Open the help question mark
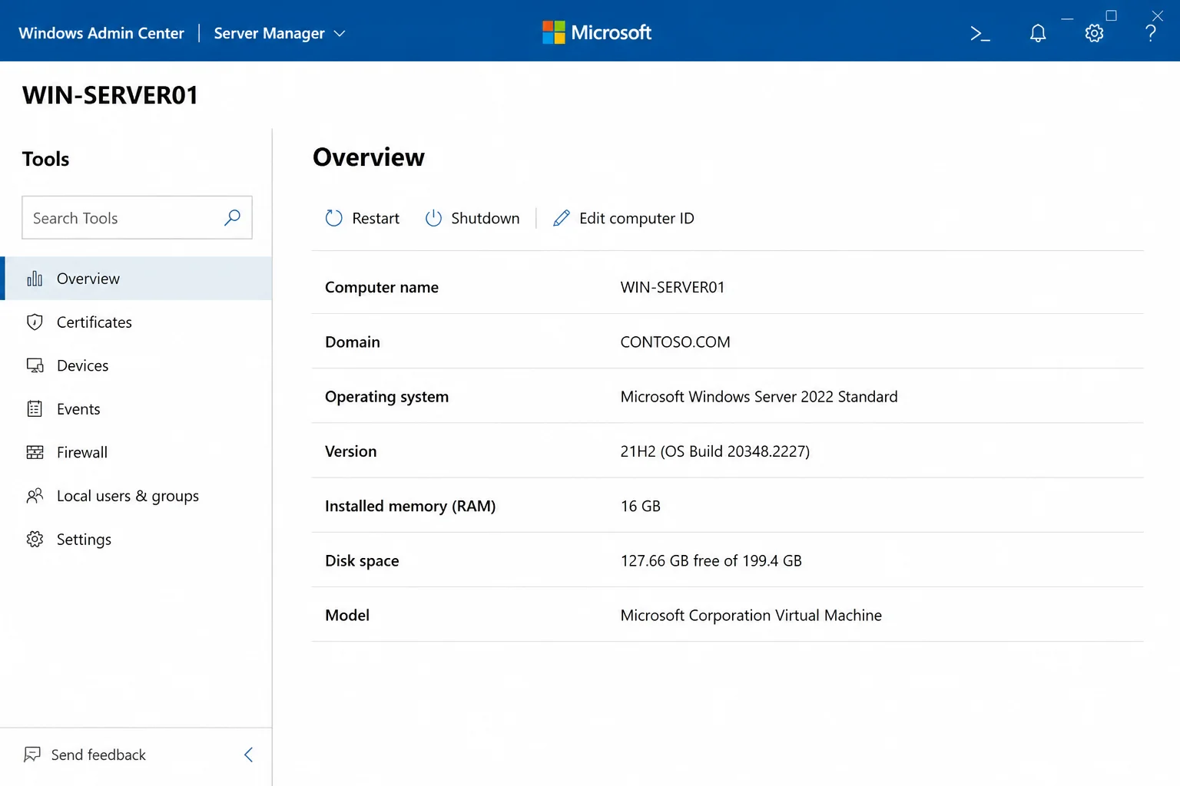 pyautogui.click(x=1150, y=33)
